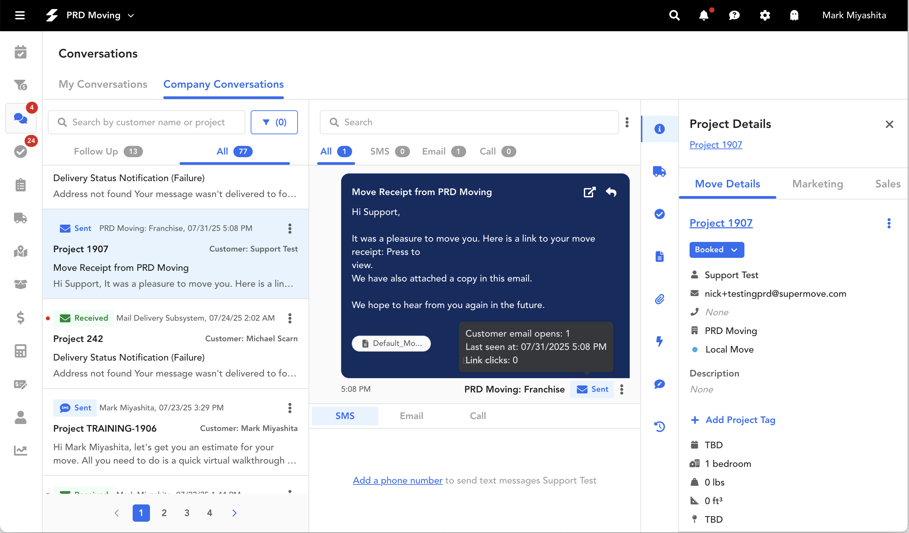Open the truck icon in the project sidebar

tap(659, 171)
